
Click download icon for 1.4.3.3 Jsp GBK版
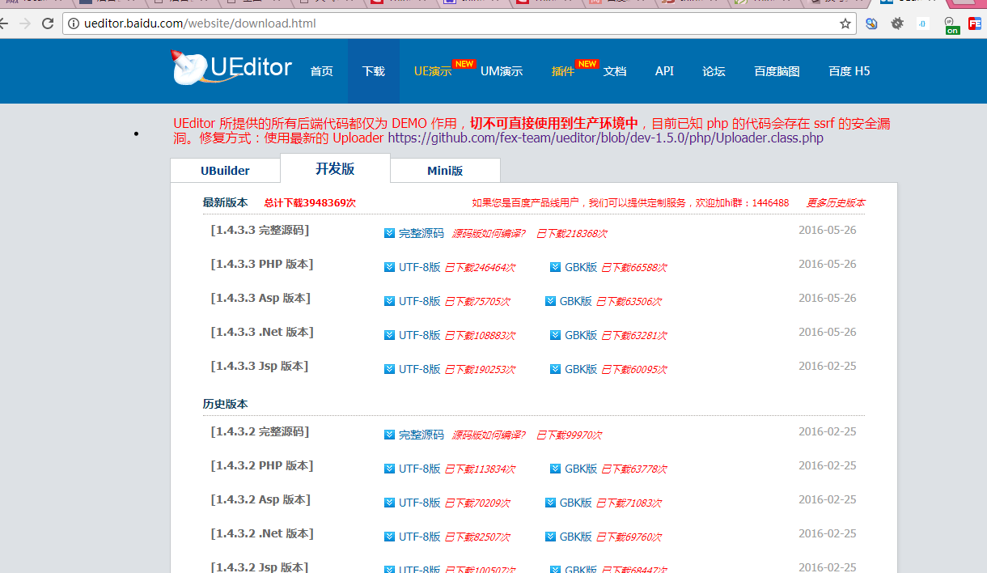click(x=556, y=369)
